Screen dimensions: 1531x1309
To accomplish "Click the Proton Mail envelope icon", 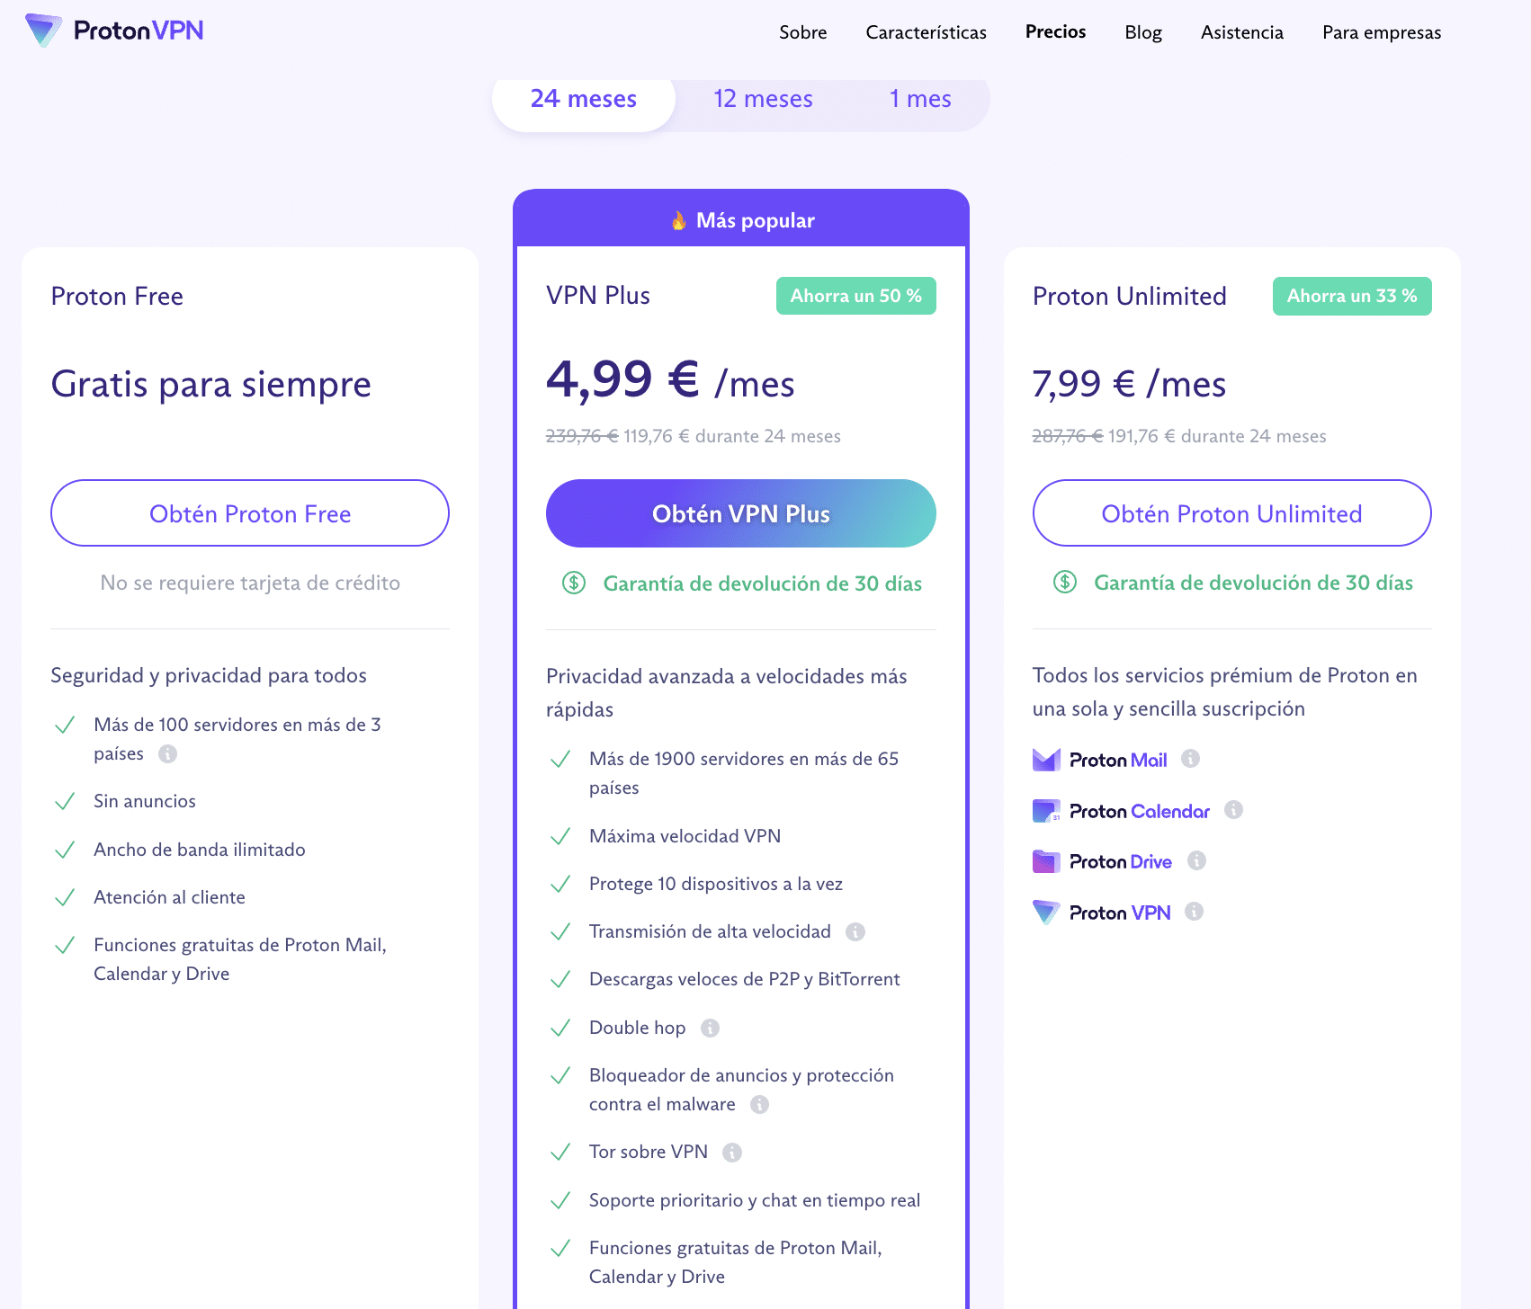I will click(x=1046, y=760).
